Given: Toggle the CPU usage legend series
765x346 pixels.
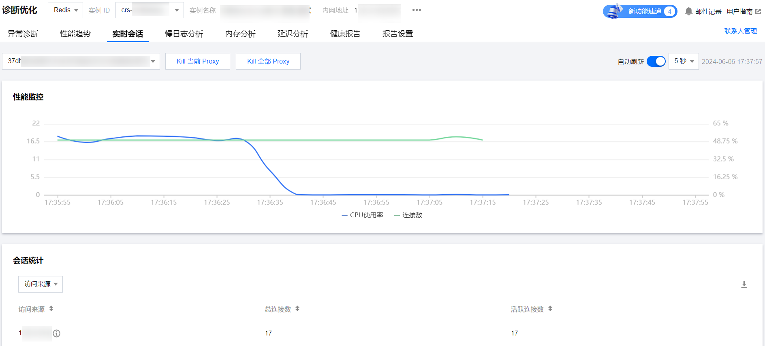Looking at the screenshot, I should pos(363,215).
